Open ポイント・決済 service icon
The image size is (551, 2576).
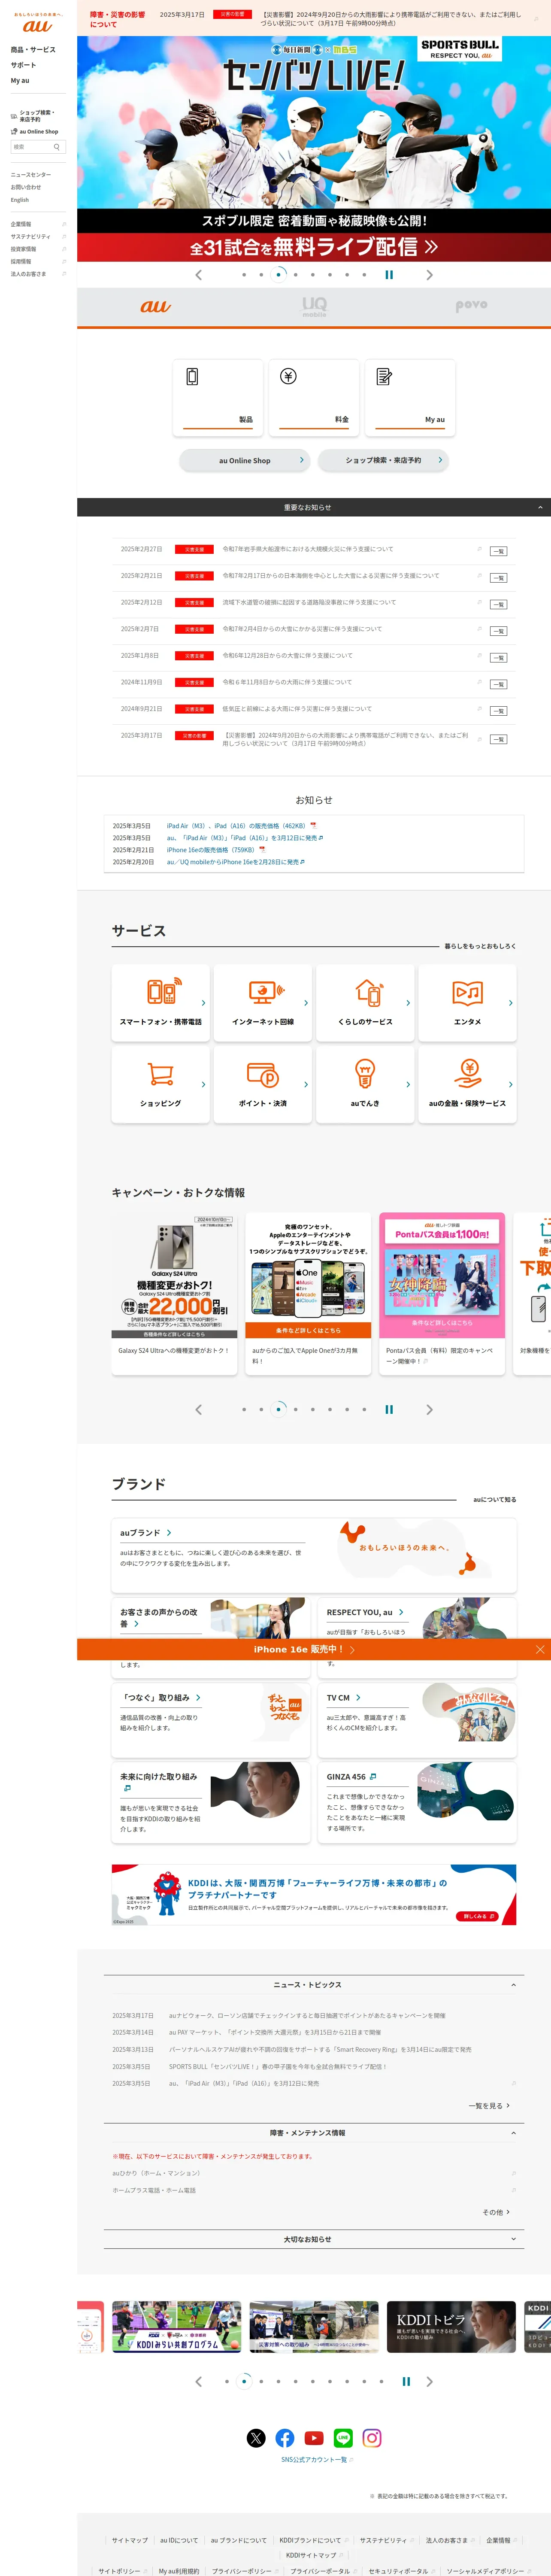[x=263, y=1084]
